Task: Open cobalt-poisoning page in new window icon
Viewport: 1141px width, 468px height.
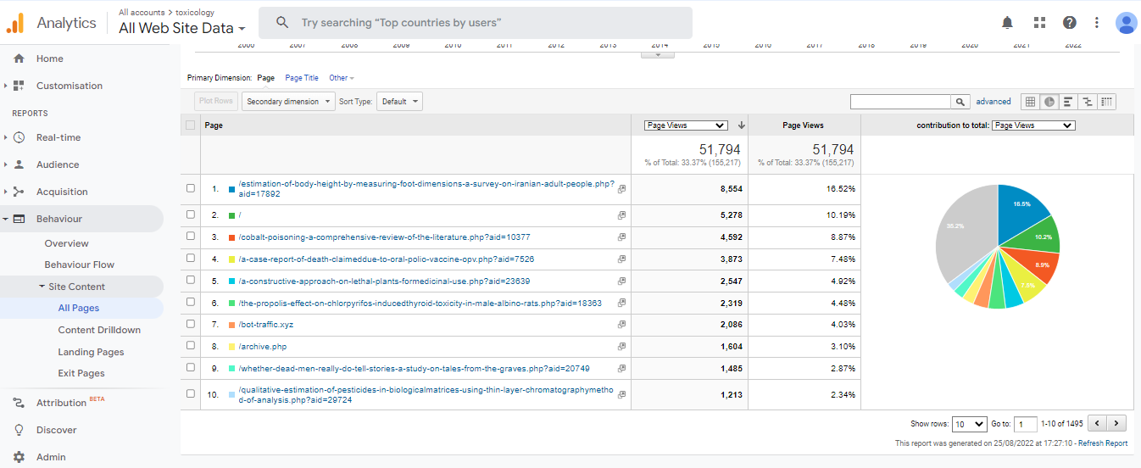Action: click(621, 237)
